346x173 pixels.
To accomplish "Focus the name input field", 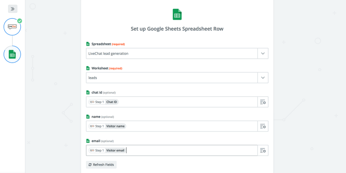I will click(172, 126).
